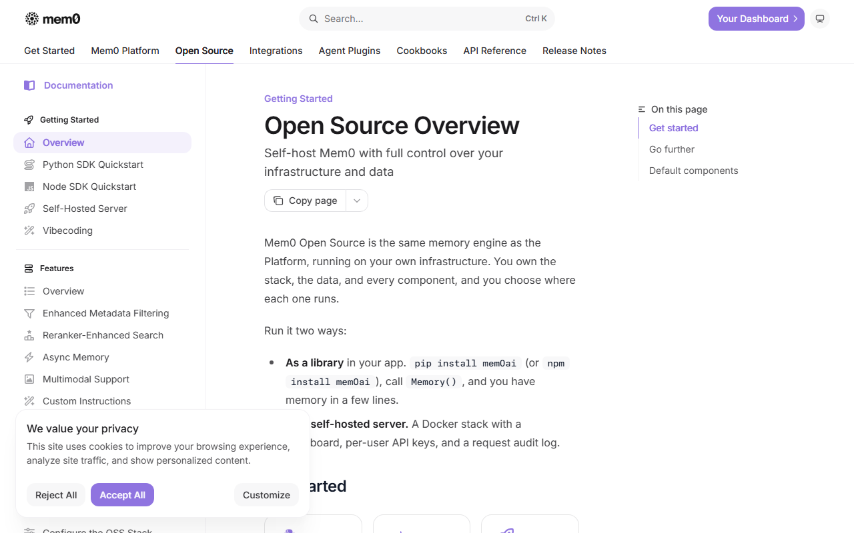This screenshot has width=854, height=533.
Task: Go to the Cookbooks tab
Action: [422, 51]
